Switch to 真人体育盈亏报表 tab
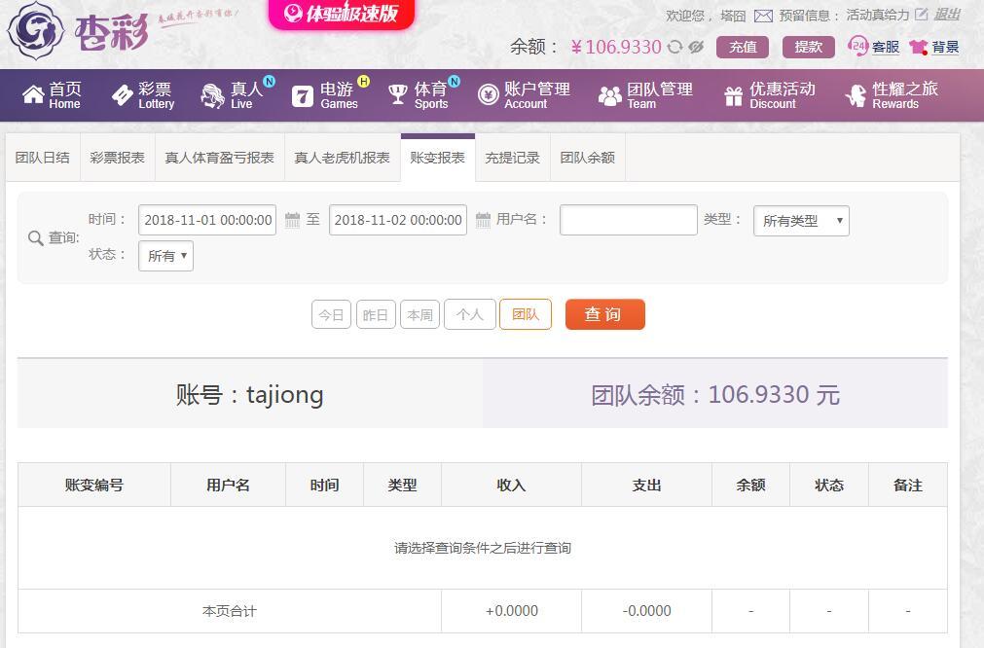984x648 pixels. pos(220,158)
